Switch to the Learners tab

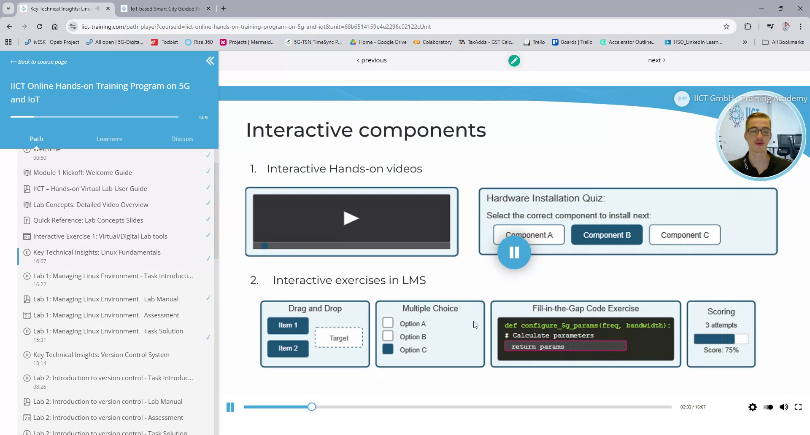click(x=109, y=139)
